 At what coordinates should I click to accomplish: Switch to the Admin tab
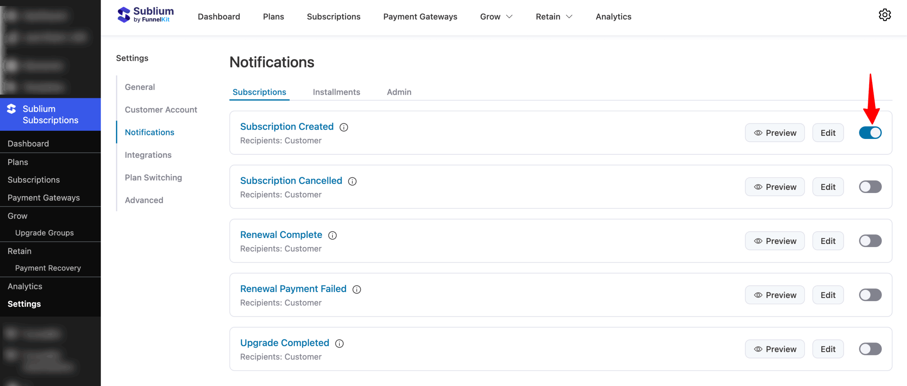pos(399,92)
